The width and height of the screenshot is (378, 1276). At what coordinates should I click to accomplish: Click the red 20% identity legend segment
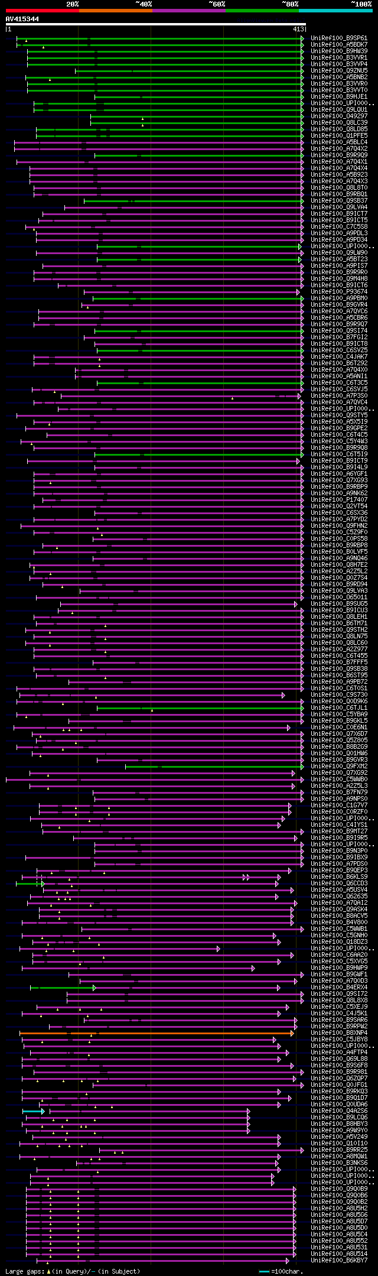tap(42, 10)
